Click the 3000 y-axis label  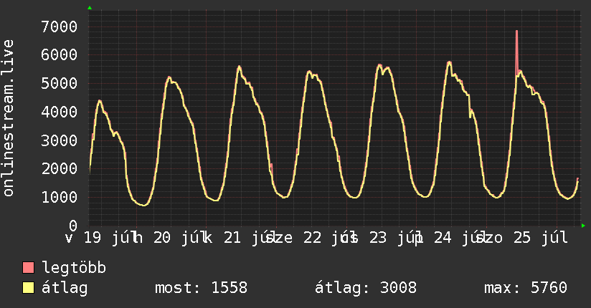pos(60,140)
